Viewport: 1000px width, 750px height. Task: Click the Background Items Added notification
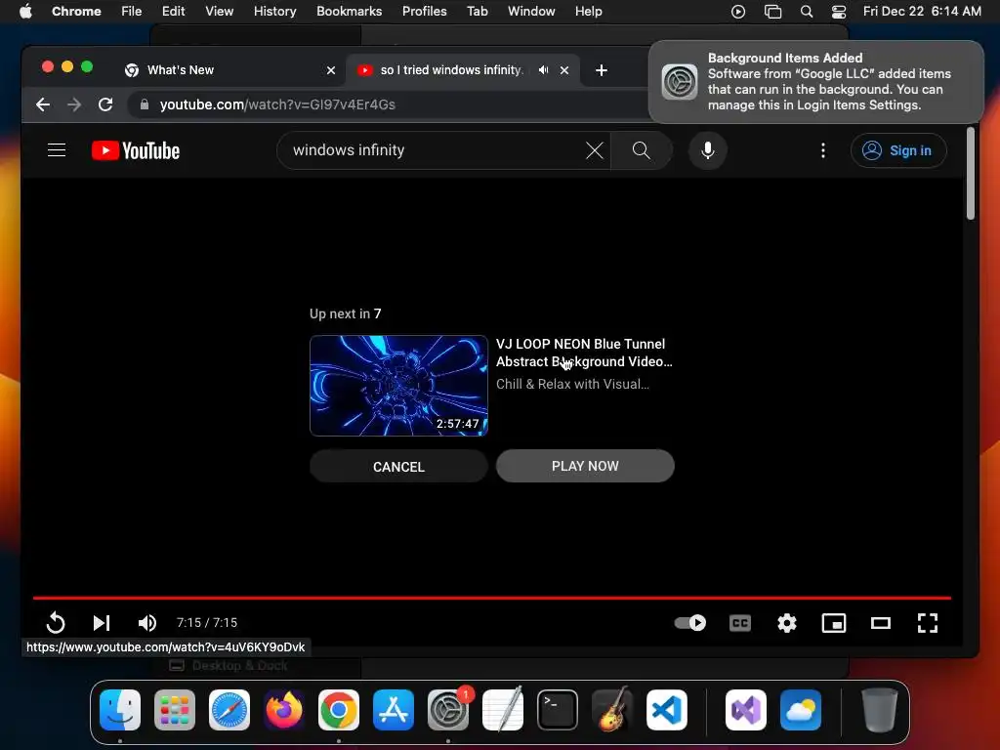(815, 82)
